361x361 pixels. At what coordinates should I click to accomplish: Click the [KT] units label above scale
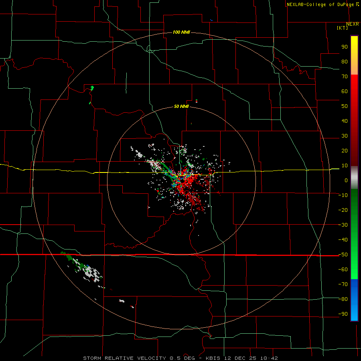(x=342, y=28)
